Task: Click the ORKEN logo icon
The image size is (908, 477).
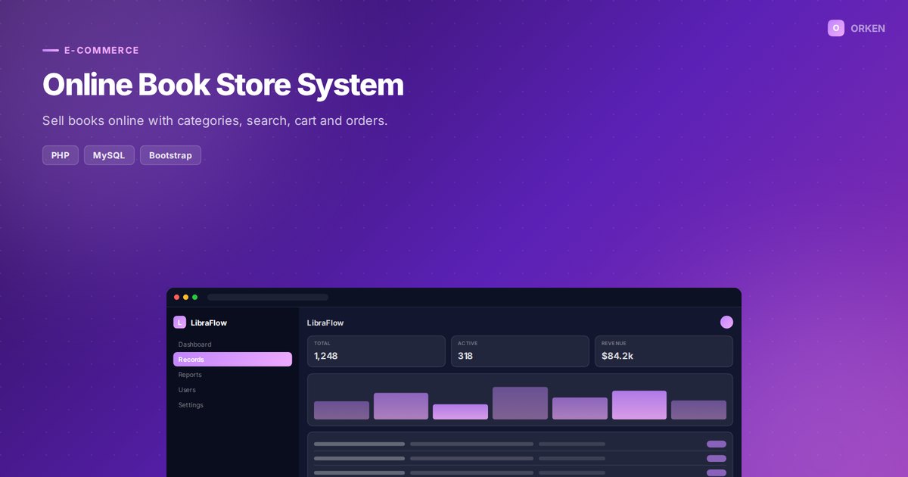Action: [836, 28]
